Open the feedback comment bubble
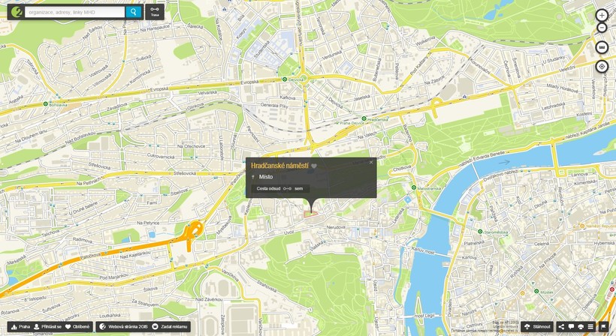The height and width of the screenshot is (336, 616). 571,327
